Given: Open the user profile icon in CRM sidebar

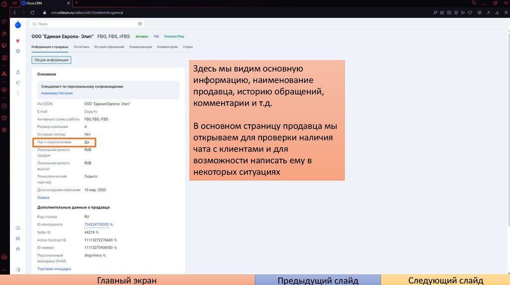Looking at the screenshot, I should (x=18, y=72).
